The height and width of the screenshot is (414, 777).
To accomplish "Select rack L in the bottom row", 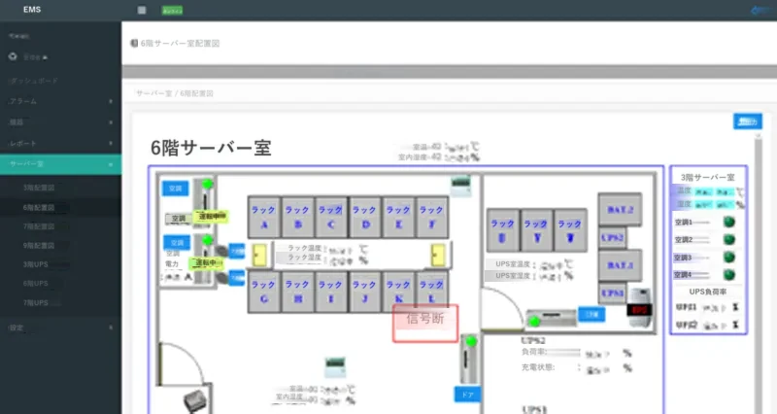I will (x=431, y=292).
